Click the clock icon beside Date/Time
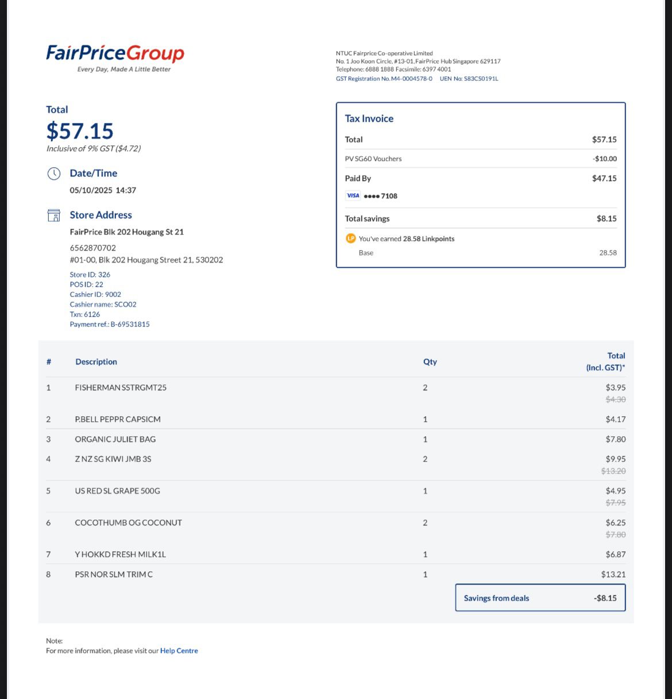The width and height of the screenshot is (672, 699). coord(54,173)
